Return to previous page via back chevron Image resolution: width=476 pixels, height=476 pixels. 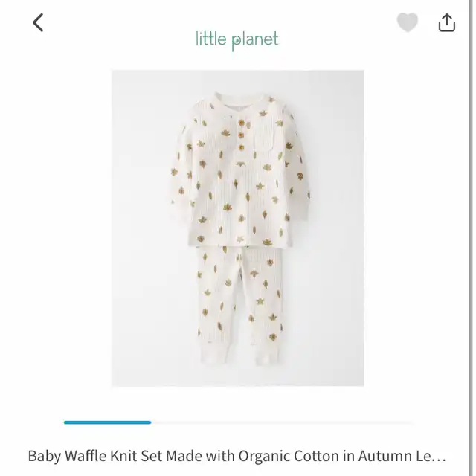point(38,22)
